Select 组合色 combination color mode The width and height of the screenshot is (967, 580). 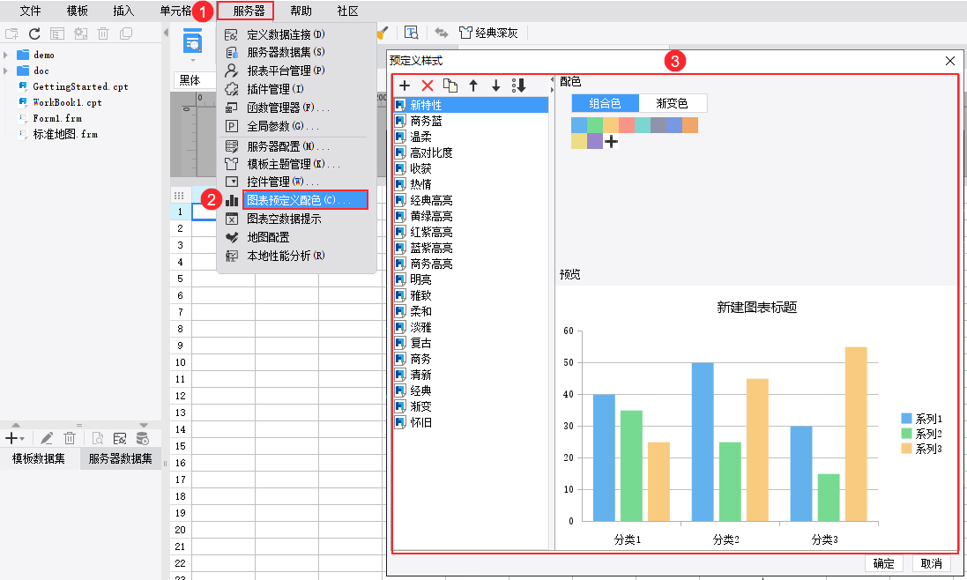(605, 103)
